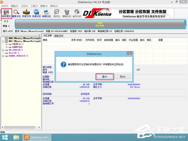This screenshot has width=188, height=141.
Task: Click the DiskGenius banner logo
Action: (97, 14)
